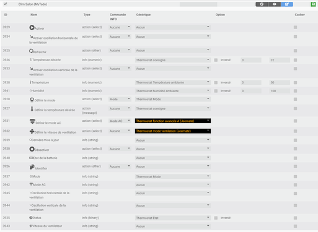This screenshot has height=232, width=318.
Task: Open Thermostat Etat dropdown for Status
Action: [x=173, y=218]
